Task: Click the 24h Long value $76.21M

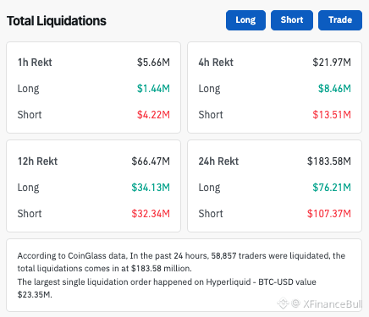Action: [x=332, y=188]
